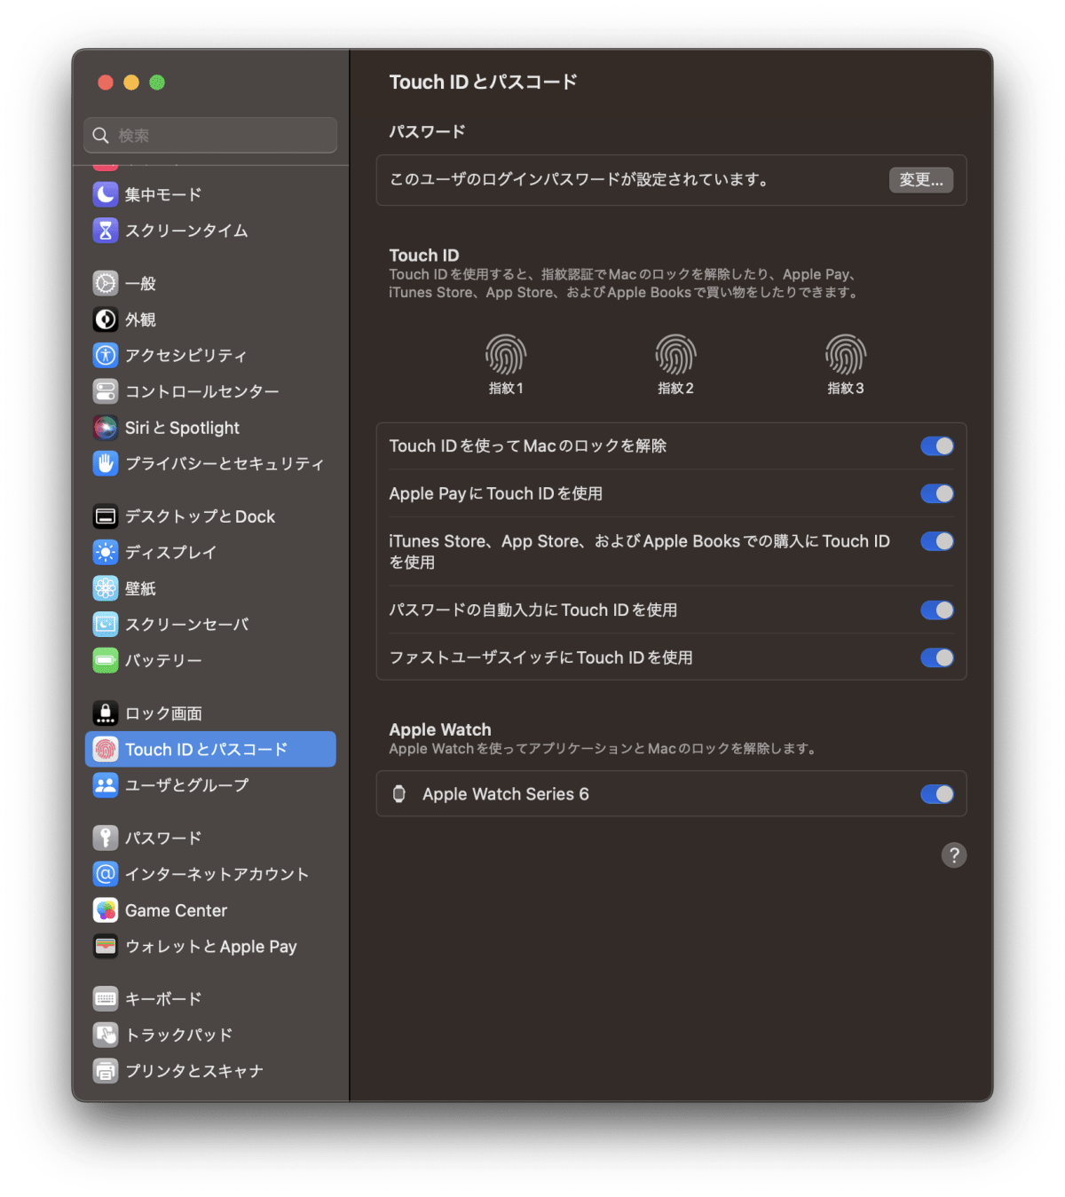Click the search magnifier icon
The height and width of the screenshot is (1197, 1065).
pyautogui.click(x=101, y=135)
